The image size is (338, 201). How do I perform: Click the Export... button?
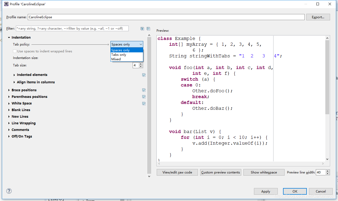318,17
